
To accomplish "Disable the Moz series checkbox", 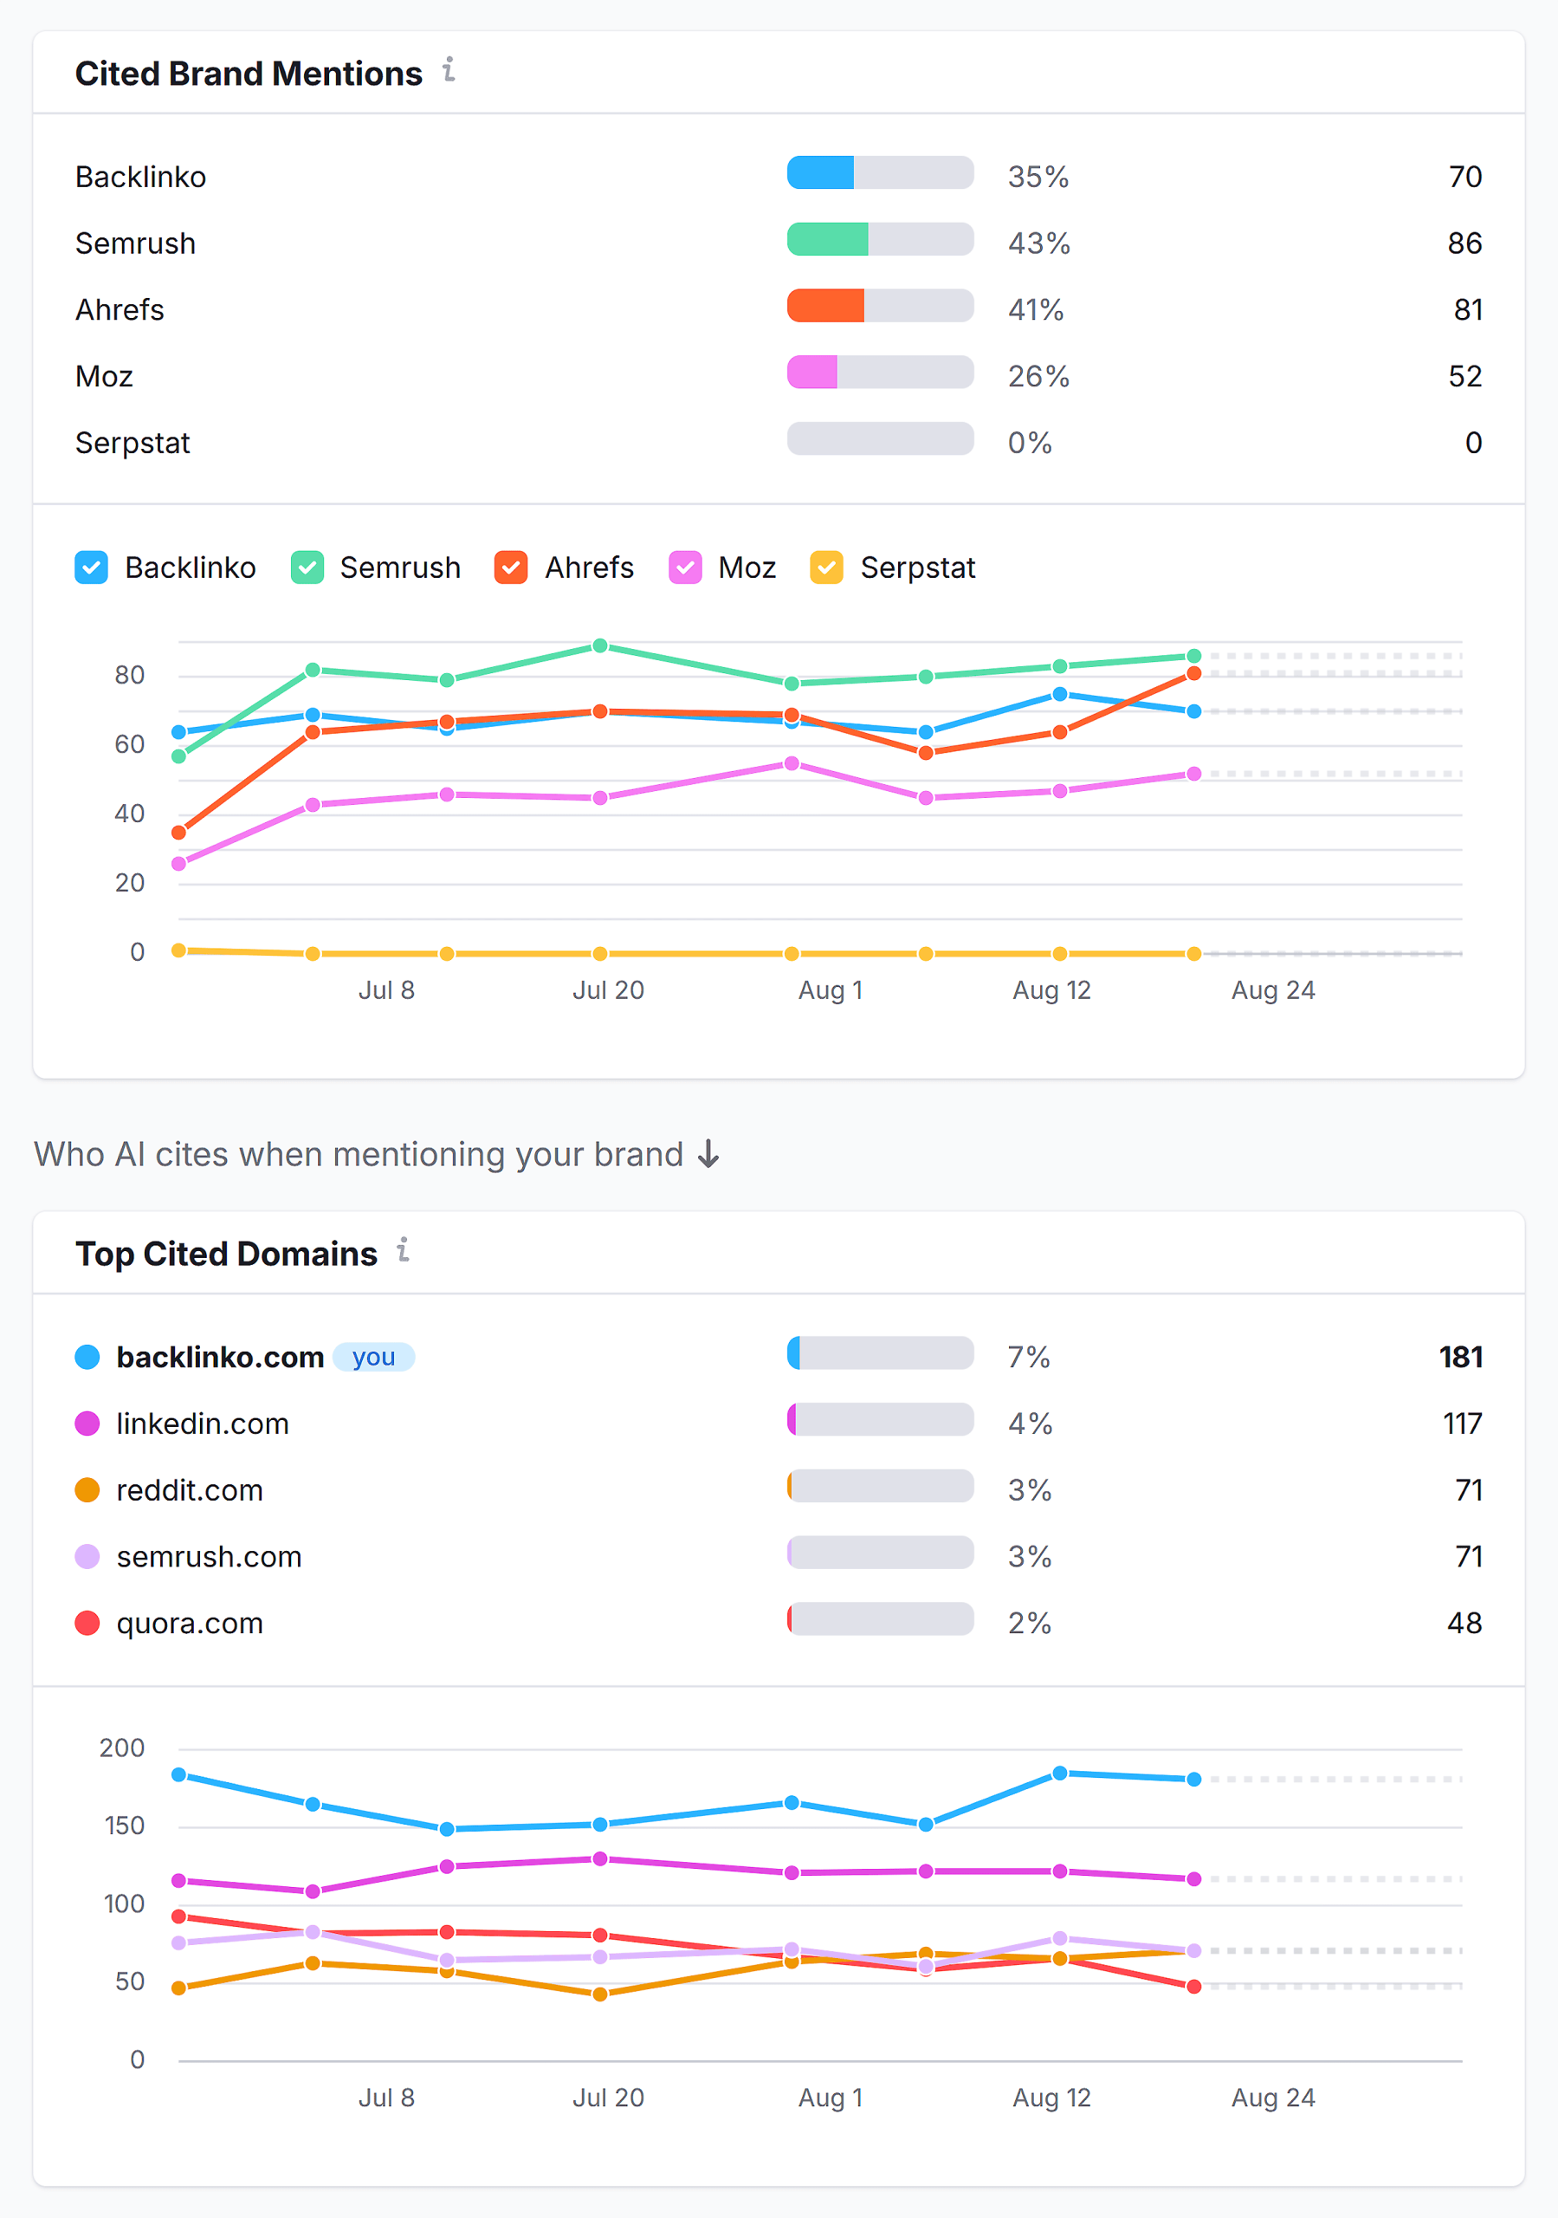I will (685, 567).
